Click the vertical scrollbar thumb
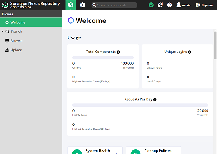Viewport: 217px width, 154px height. [215, 45]
